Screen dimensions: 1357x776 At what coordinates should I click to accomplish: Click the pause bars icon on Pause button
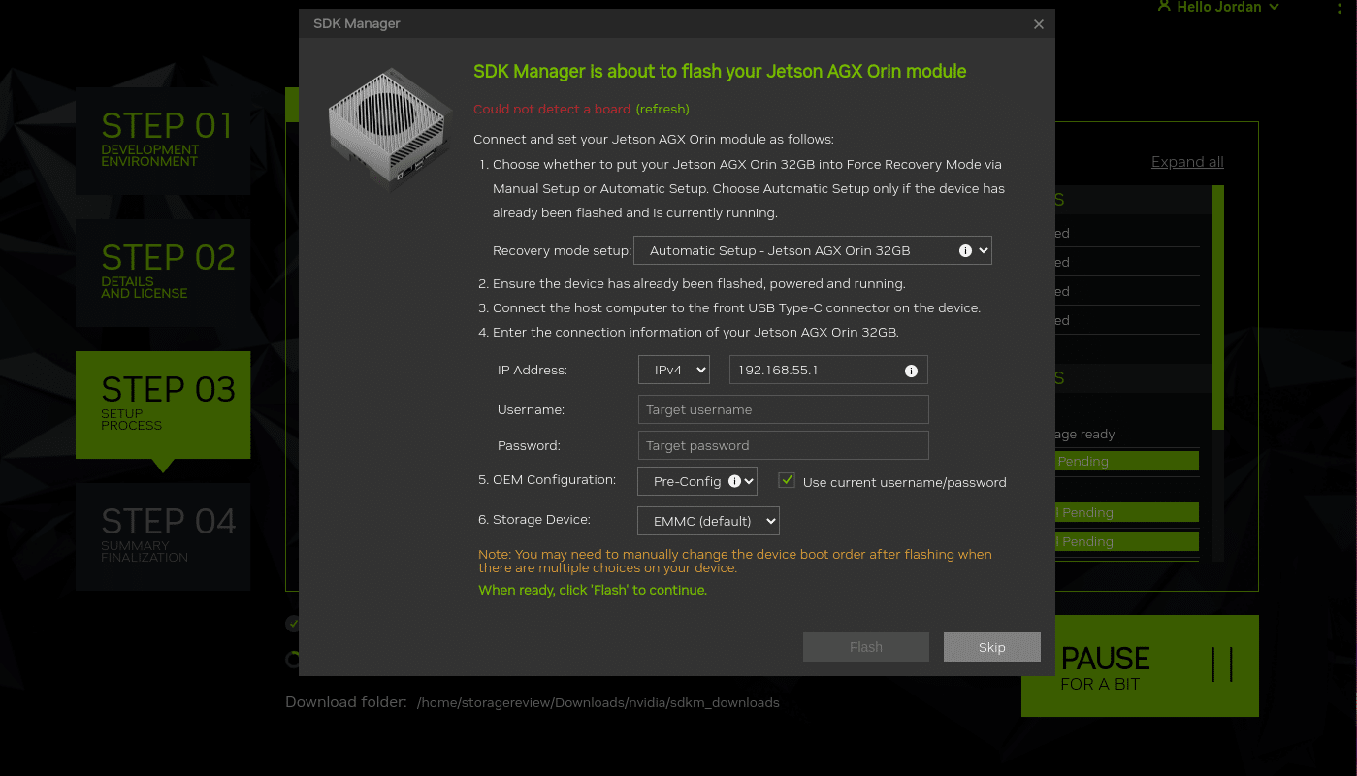(1222, 664)
